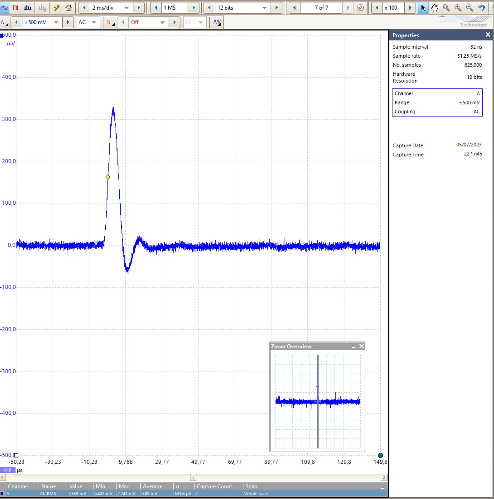
Task: Collapse the measurements table minimize icon
Action: [x=383, y=488]
